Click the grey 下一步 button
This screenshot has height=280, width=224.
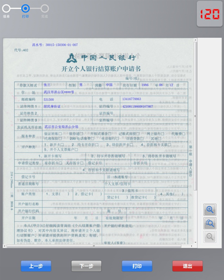(87, 266)
